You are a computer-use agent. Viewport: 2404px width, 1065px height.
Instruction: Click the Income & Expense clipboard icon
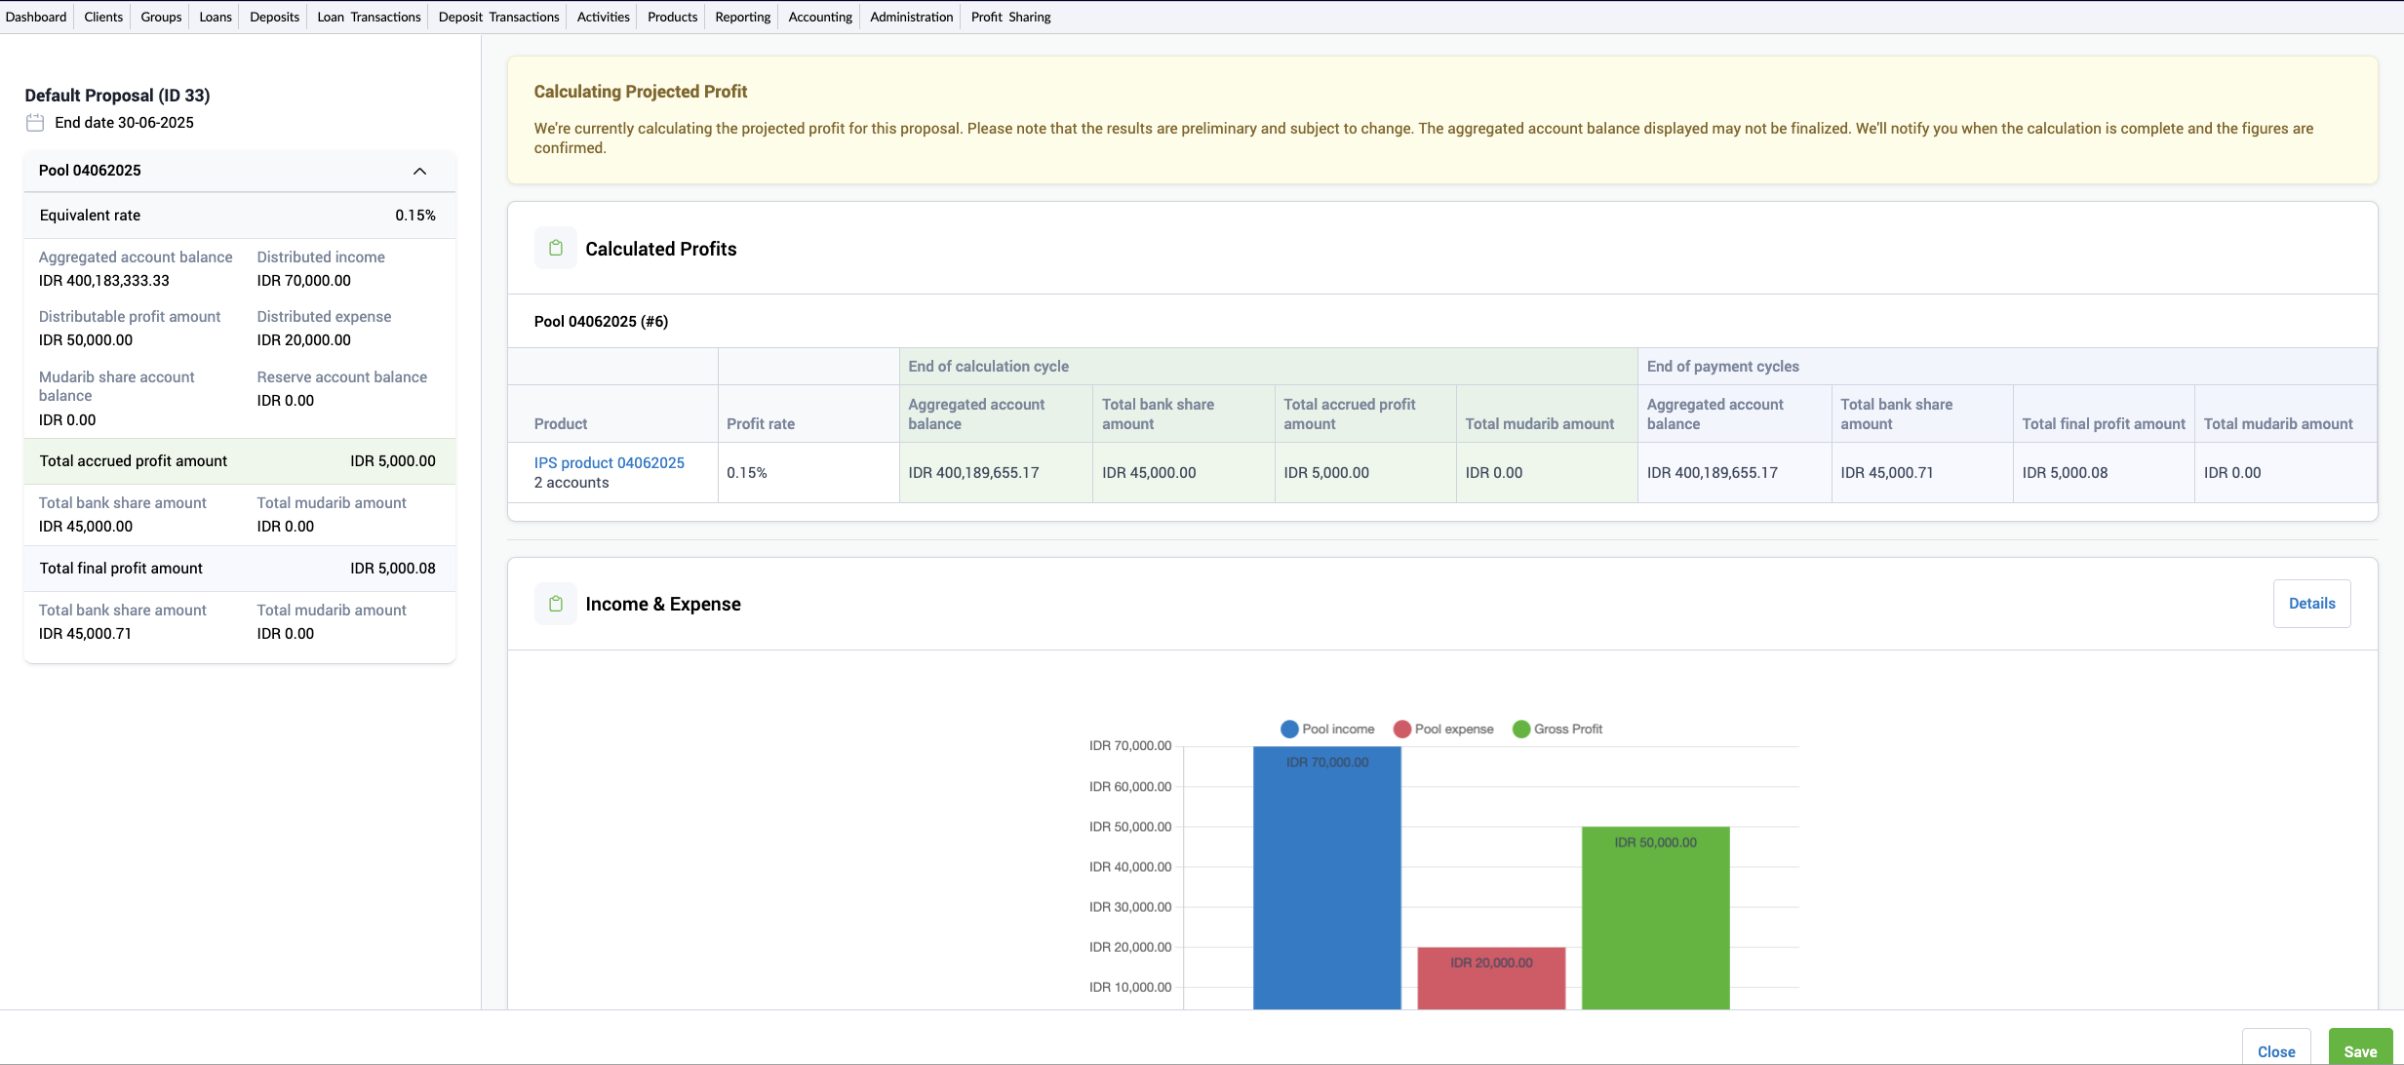[556, 603]
